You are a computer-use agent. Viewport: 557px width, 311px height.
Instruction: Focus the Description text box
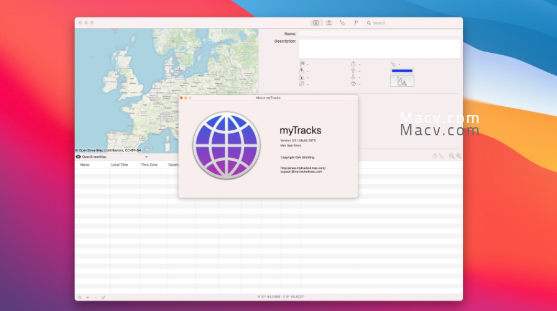click(x=379, y=49)
